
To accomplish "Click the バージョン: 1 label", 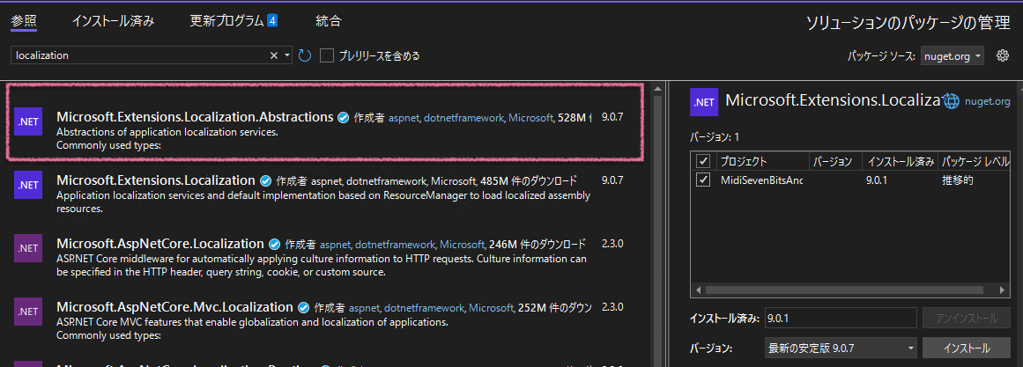I will click(x=715, y=137).
